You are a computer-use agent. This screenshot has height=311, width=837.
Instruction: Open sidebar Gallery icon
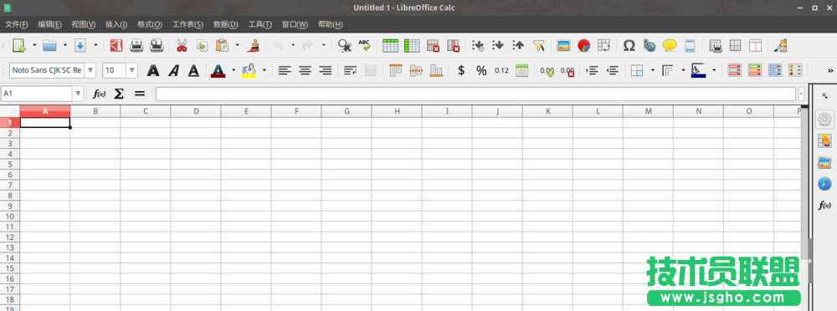(x=824, y=163)
